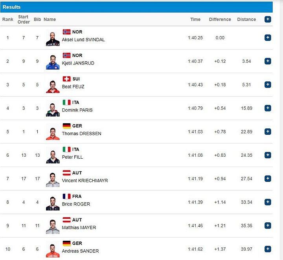Sort by Time column header
This screenshot has width=283, height=260.
(195, 19)
